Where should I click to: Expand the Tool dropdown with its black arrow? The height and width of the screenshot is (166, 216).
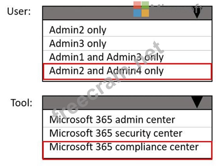[197, 103]
